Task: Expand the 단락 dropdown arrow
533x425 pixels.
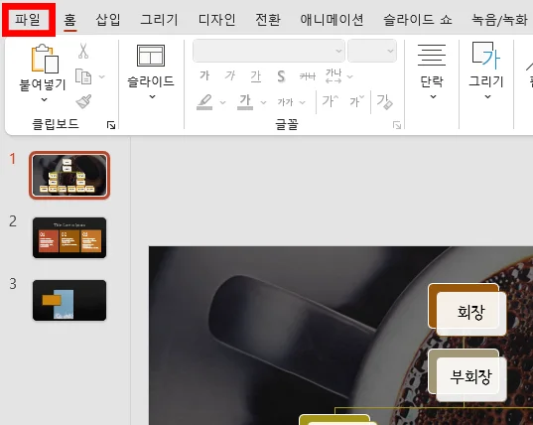Action: [x=433, y=97]
